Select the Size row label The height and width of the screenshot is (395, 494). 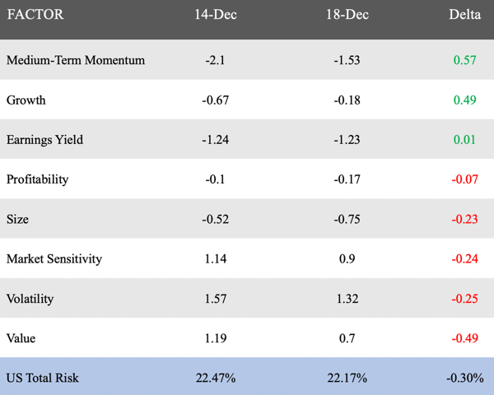(17, 219)
